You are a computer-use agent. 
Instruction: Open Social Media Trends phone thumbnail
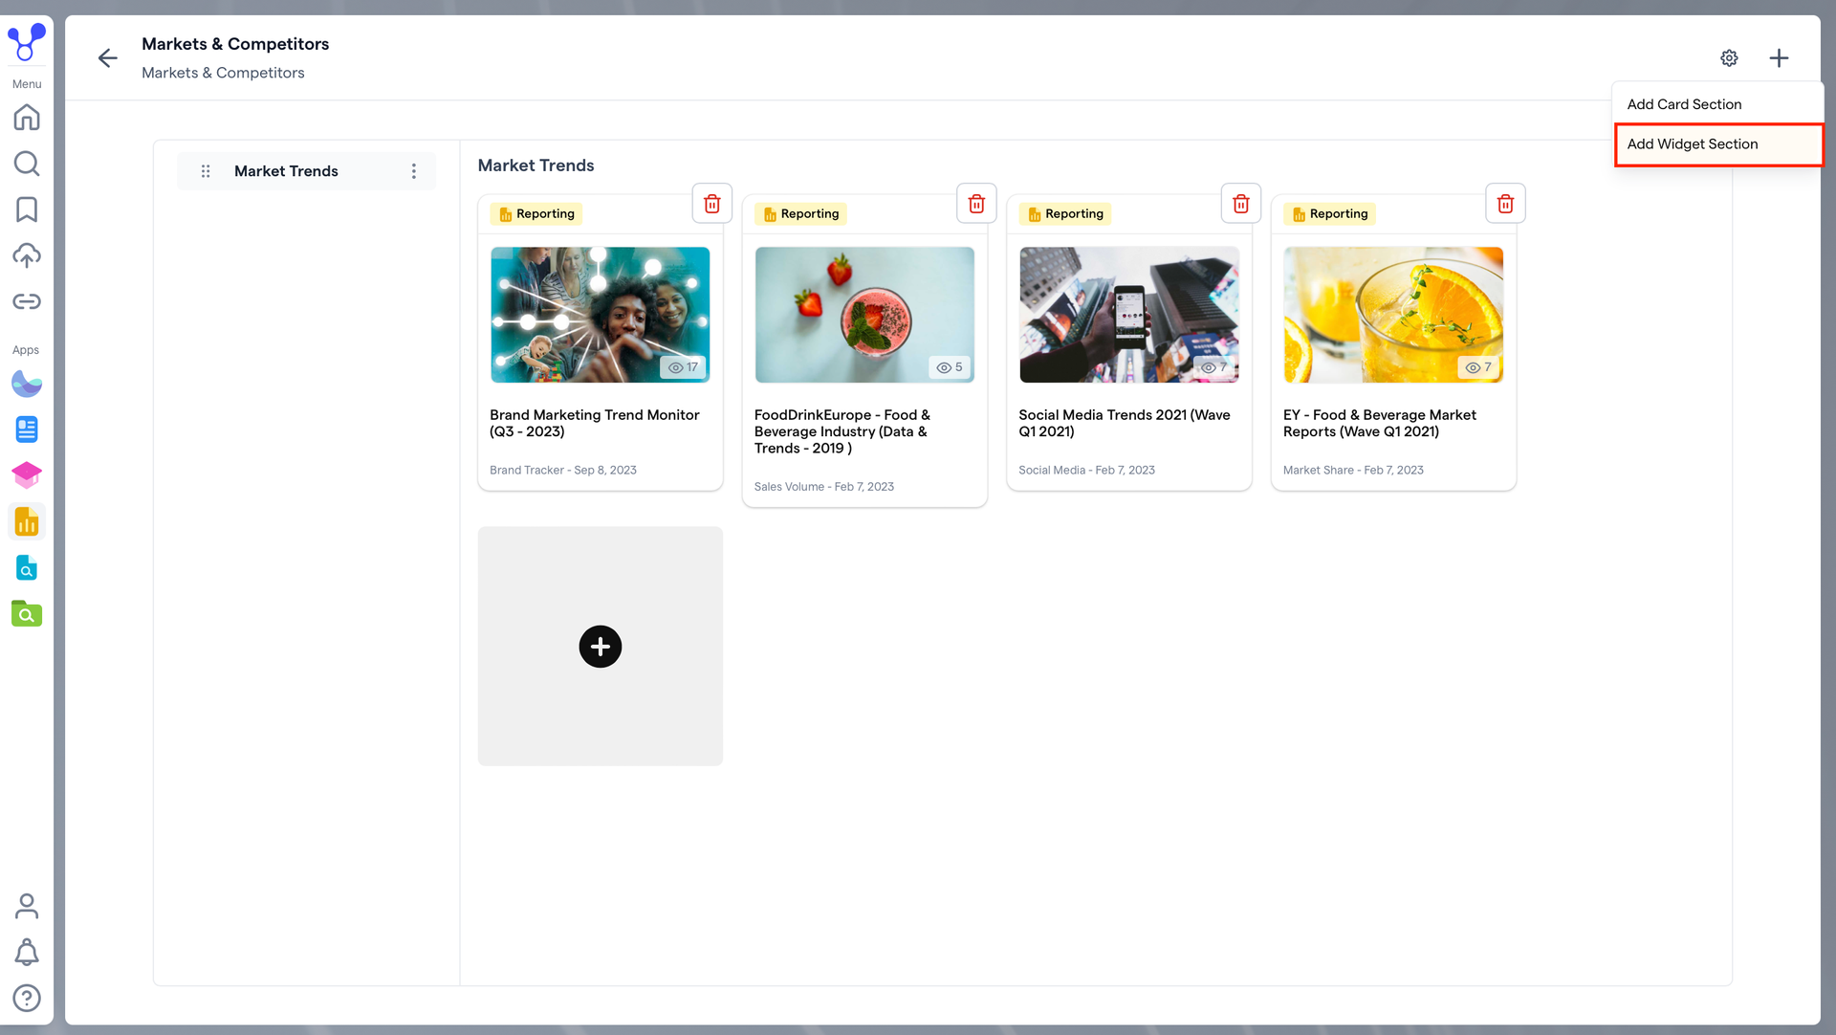coord(1128,315)
